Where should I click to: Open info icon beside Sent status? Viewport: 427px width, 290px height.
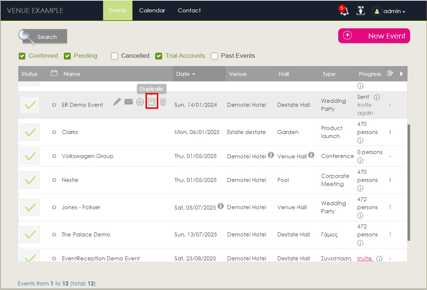pos(377,97)
